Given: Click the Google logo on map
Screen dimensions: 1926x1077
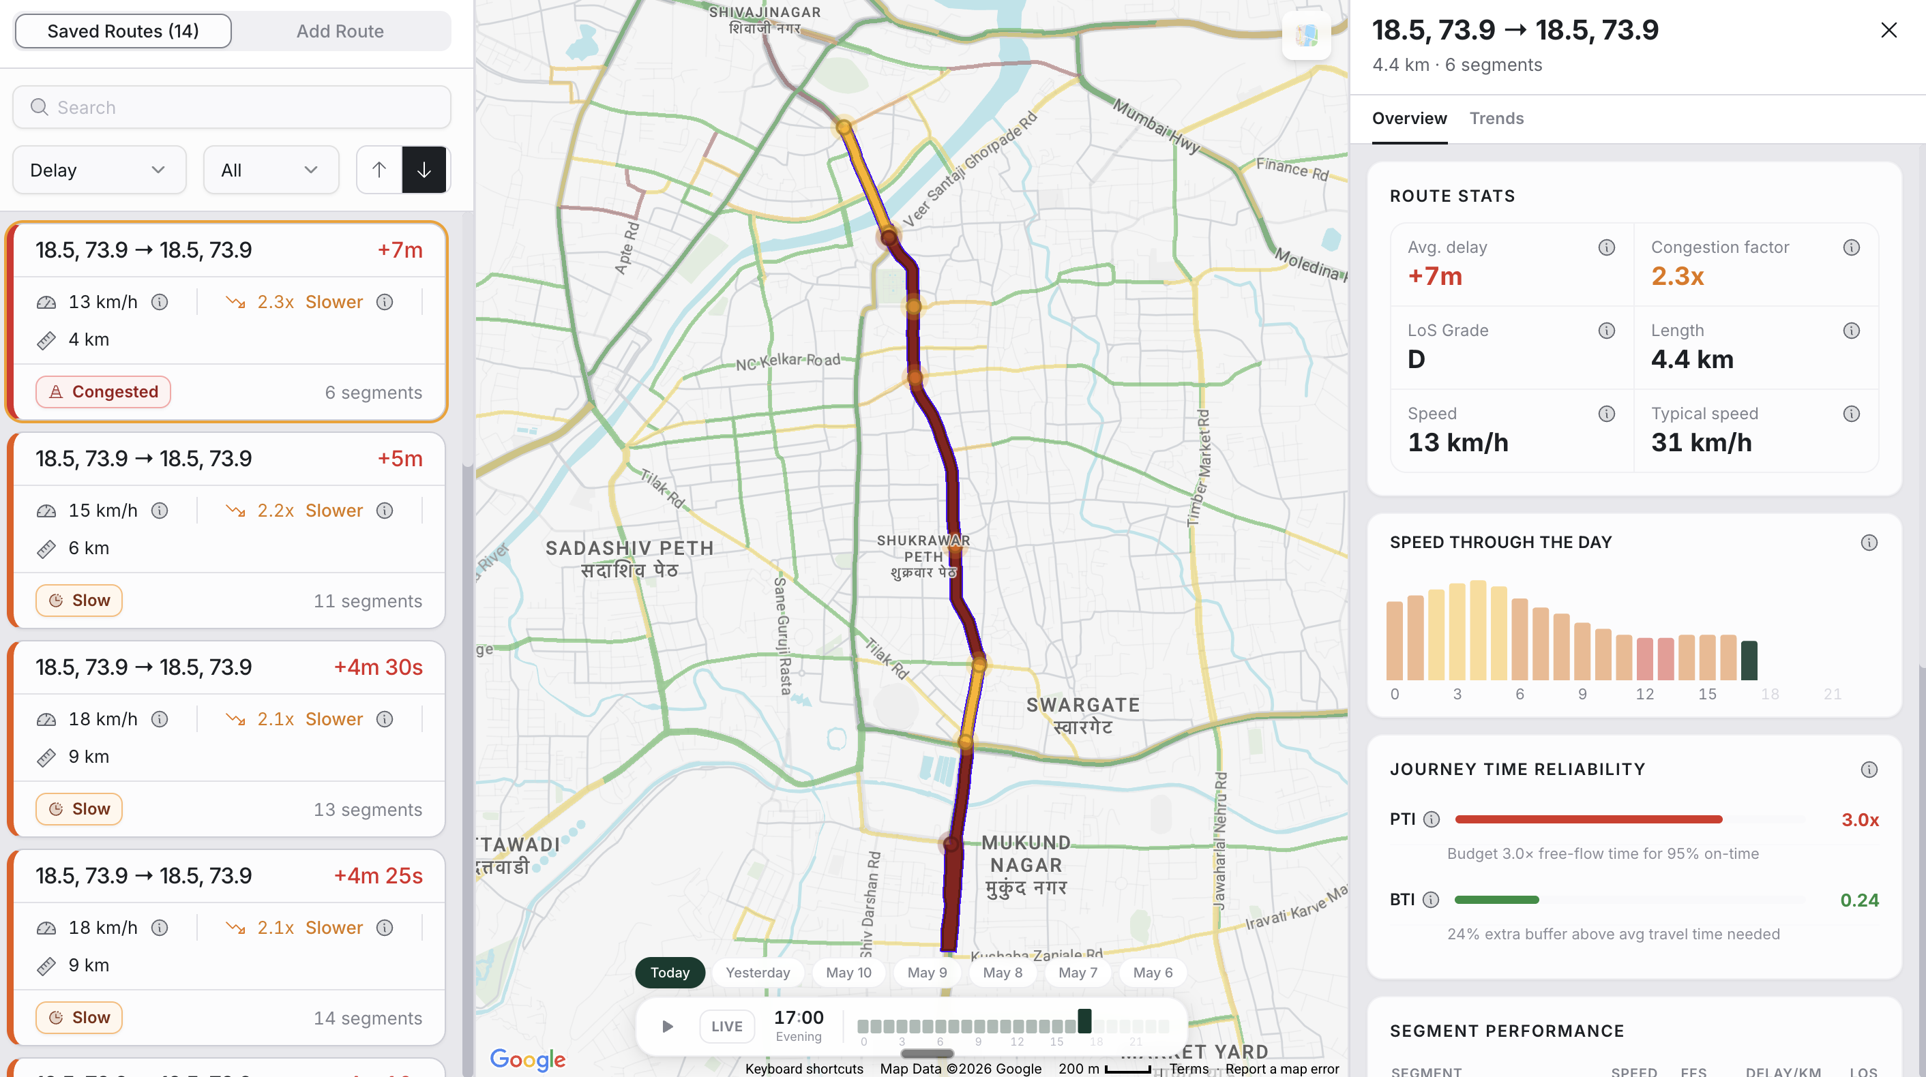Looking at the screenshot, I should coord(528,1059).
